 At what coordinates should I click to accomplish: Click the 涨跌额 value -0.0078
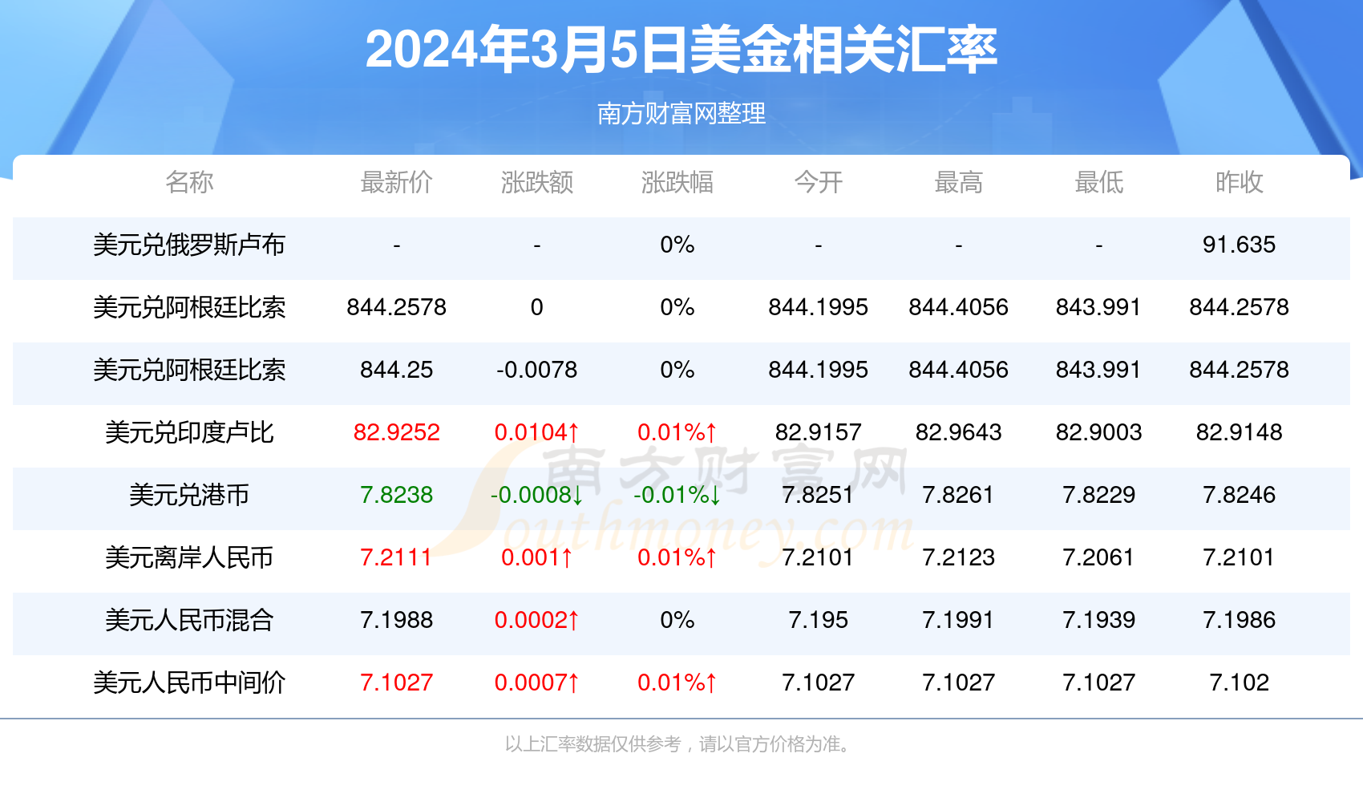(537, 370)
